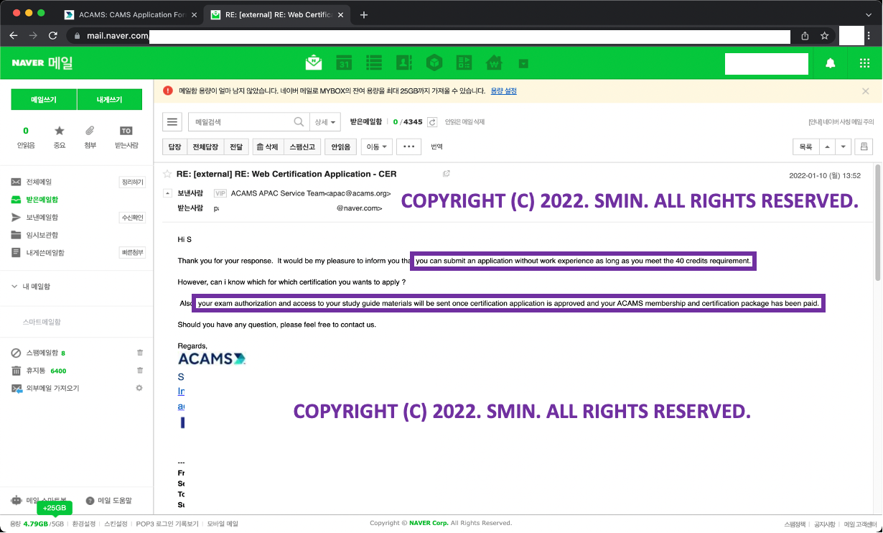Star the email subject as important
This screenshot has width=883, height=533.
pyautogui.click(x=167, y=174)
